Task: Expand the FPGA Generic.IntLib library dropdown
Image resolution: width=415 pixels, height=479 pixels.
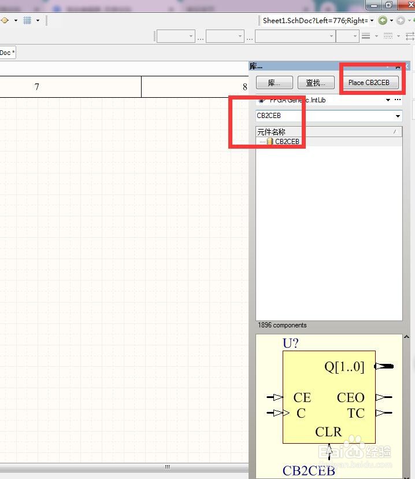Action: [388, 100]
